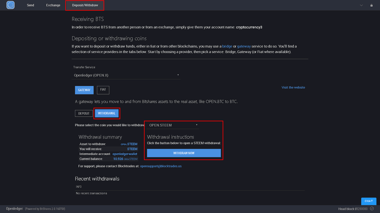Click the Openledger logo icon

(10, 5)
